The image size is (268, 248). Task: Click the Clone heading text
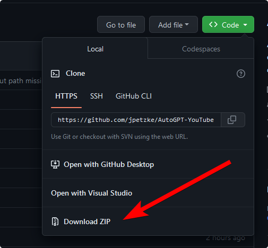coord(75,73)
